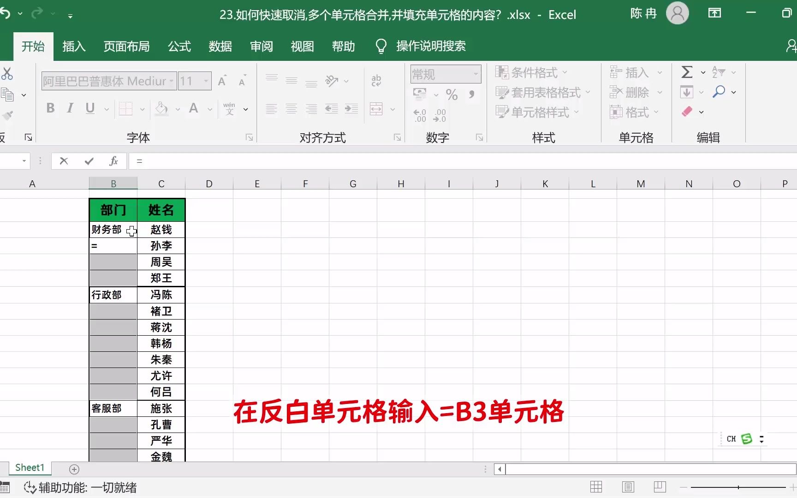Click the Enter checkmark in the formula bar
This screenshot has width=797, height=498.
pos(89,161)
